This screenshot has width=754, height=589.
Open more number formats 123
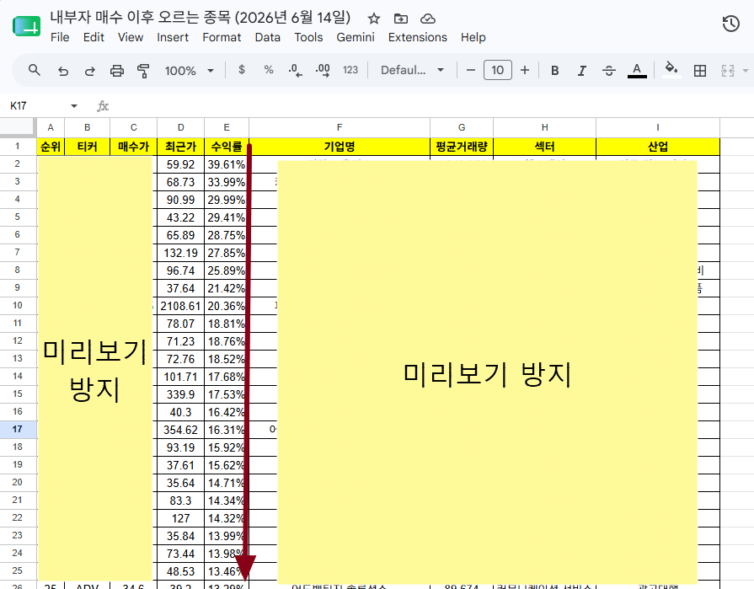(x=350, y=70)
